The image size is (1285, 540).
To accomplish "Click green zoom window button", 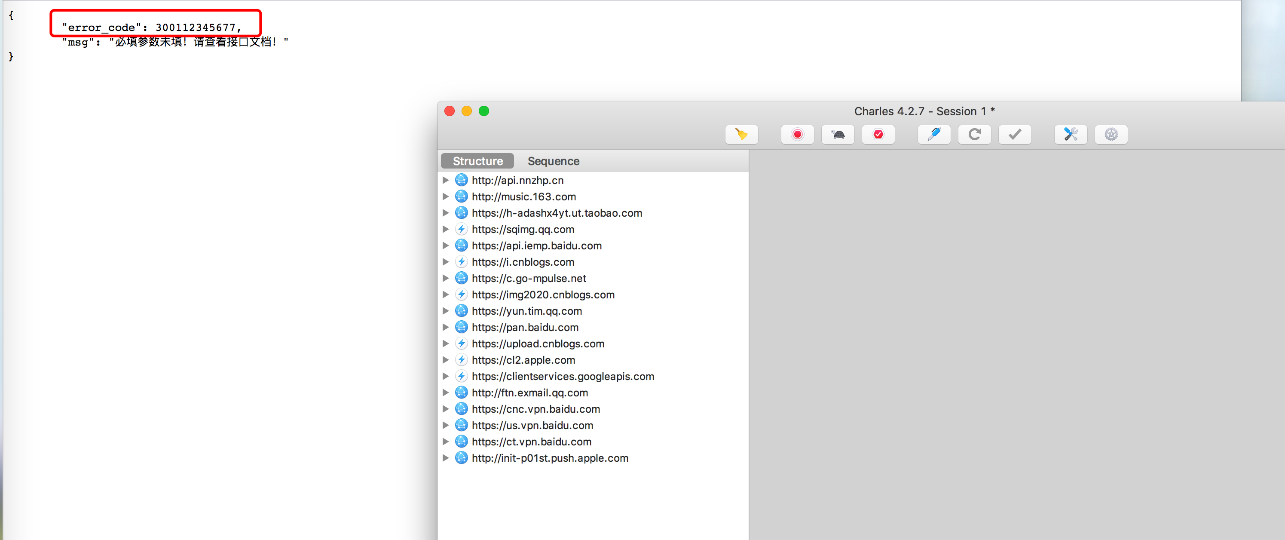I will click(483, 111).
